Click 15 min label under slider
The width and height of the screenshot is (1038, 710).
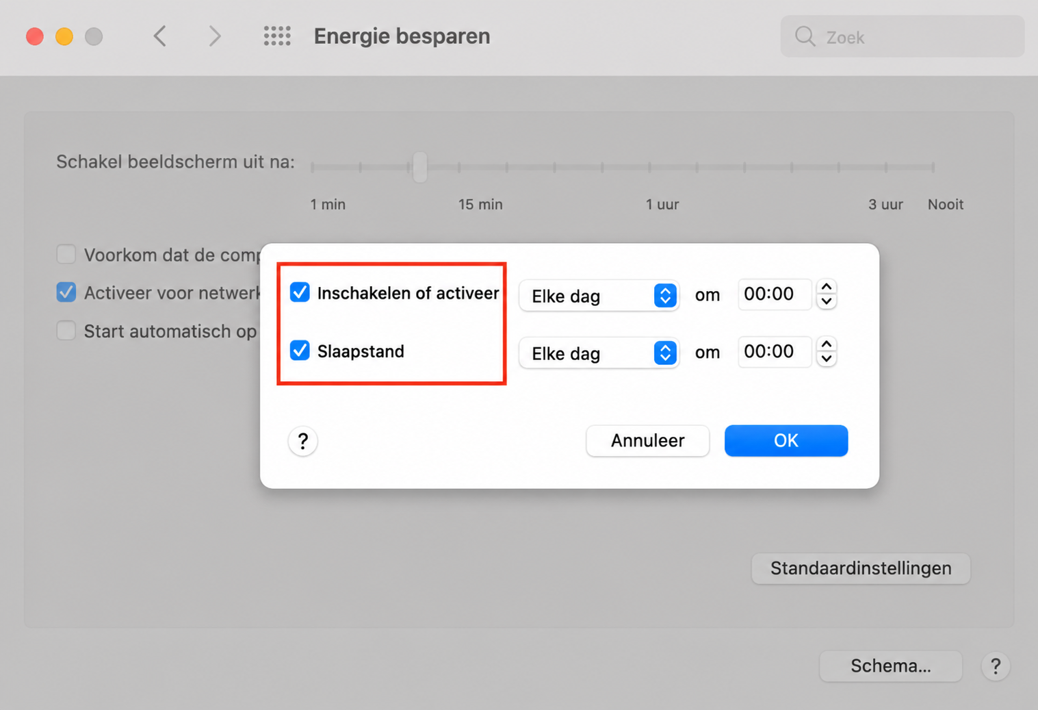(480, 205)
